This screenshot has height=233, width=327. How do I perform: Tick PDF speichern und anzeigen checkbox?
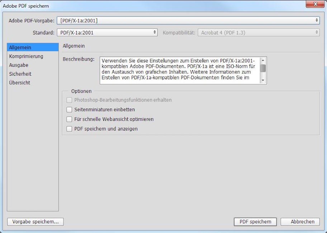70,129
